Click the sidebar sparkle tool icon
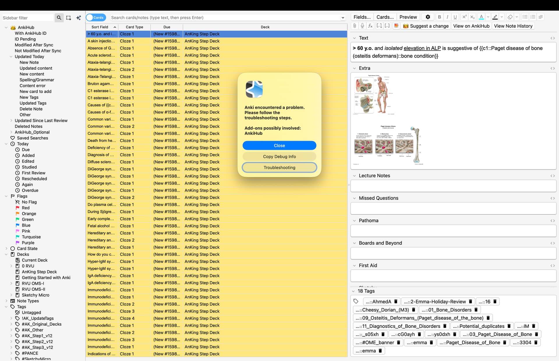This screenshot has width=559, height=361. [x=79, y=18]
